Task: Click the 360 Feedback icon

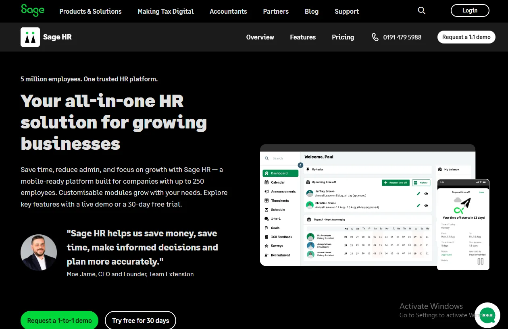Action: [266, 237]
